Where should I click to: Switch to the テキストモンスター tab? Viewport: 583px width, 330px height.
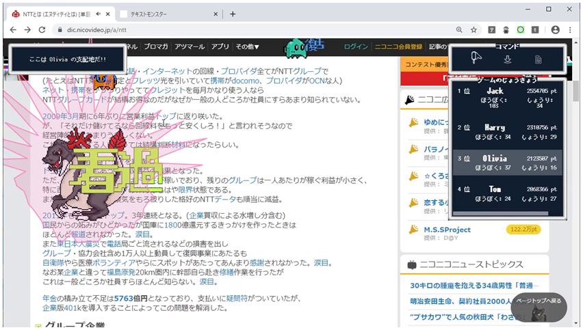[168, 14]
